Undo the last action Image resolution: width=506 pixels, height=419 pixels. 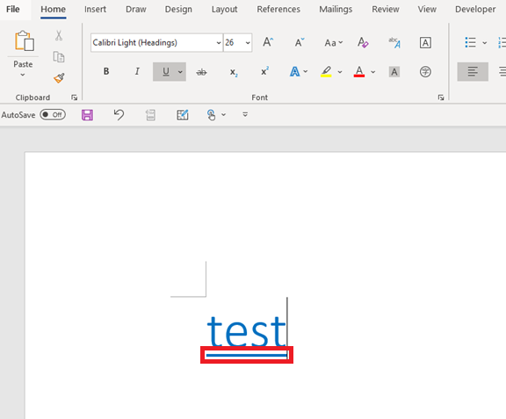tap(119, 114)
